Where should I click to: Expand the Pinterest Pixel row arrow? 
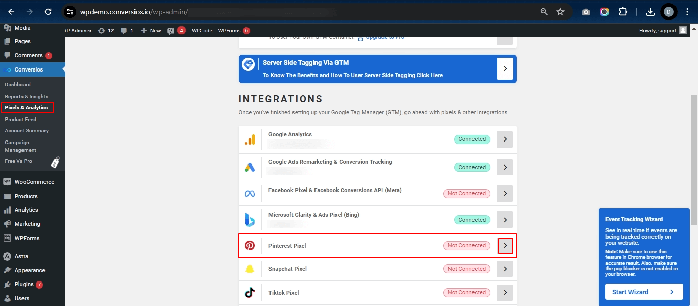[505, 246]
